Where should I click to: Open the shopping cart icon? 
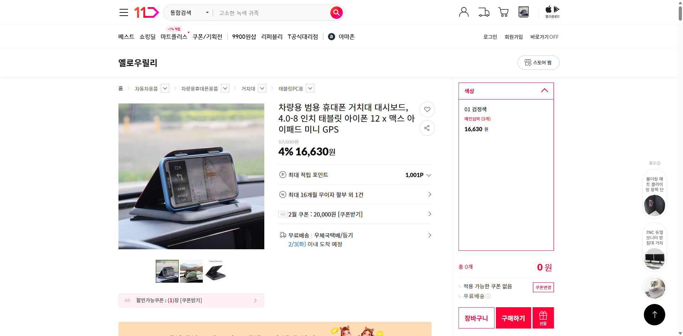click(x=503, y=12)
